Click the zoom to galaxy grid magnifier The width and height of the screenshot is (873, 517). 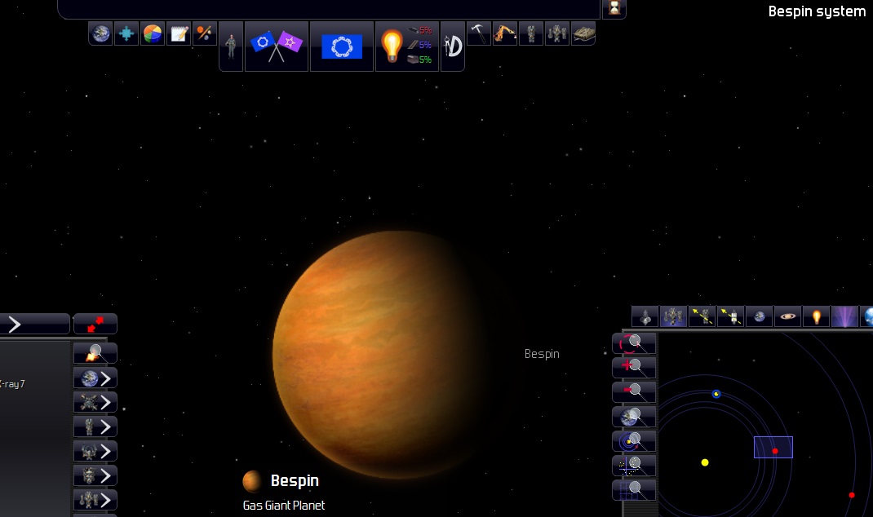pos(634,490)
